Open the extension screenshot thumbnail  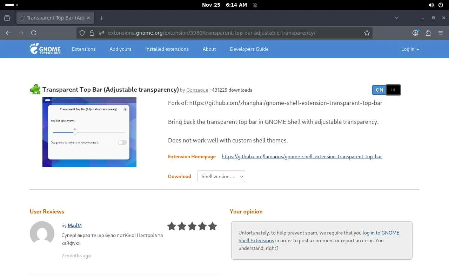coord(89,132)
